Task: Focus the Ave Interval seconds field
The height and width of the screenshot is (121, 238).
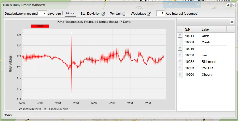Action: (x=160, y=14)
